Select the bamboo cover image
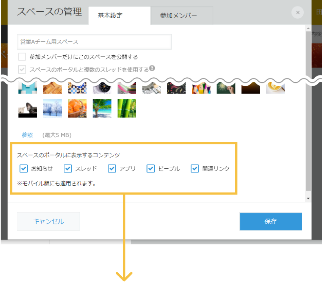Image resolution: width=322 pixels, height=282 pixels. (127, 108)
